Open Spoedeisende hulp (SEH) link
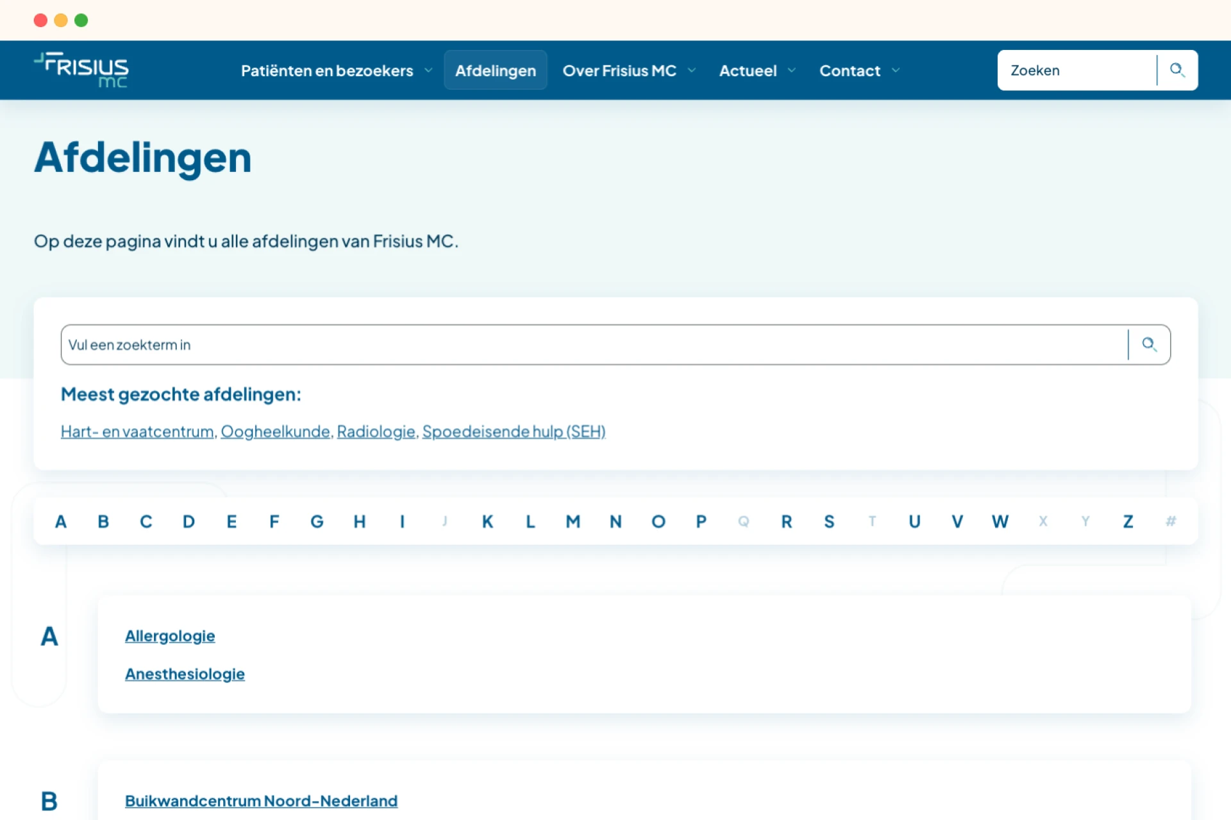This screenshot has width=1231, height=820. point(514,431)
